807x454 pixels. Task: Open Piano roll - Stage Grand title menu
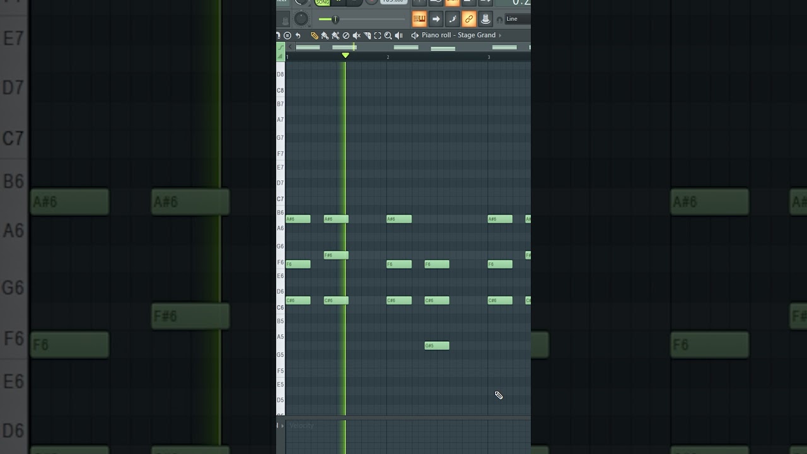tap(459, 35)
